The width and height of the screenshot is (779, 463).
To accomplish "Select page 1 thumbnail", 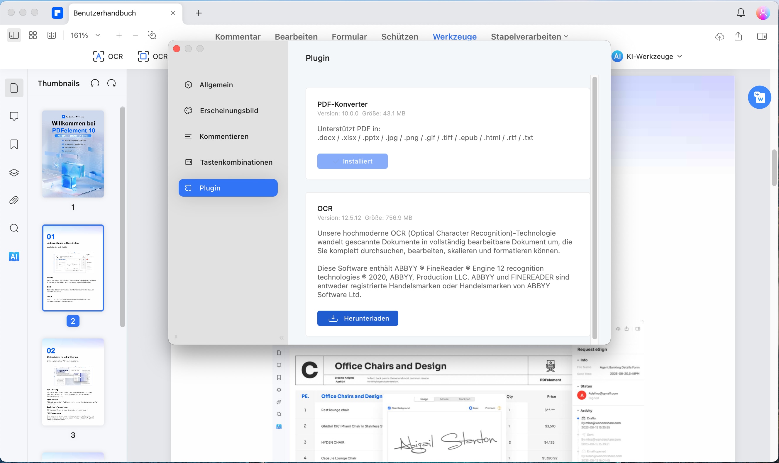I will click(73, 154).
